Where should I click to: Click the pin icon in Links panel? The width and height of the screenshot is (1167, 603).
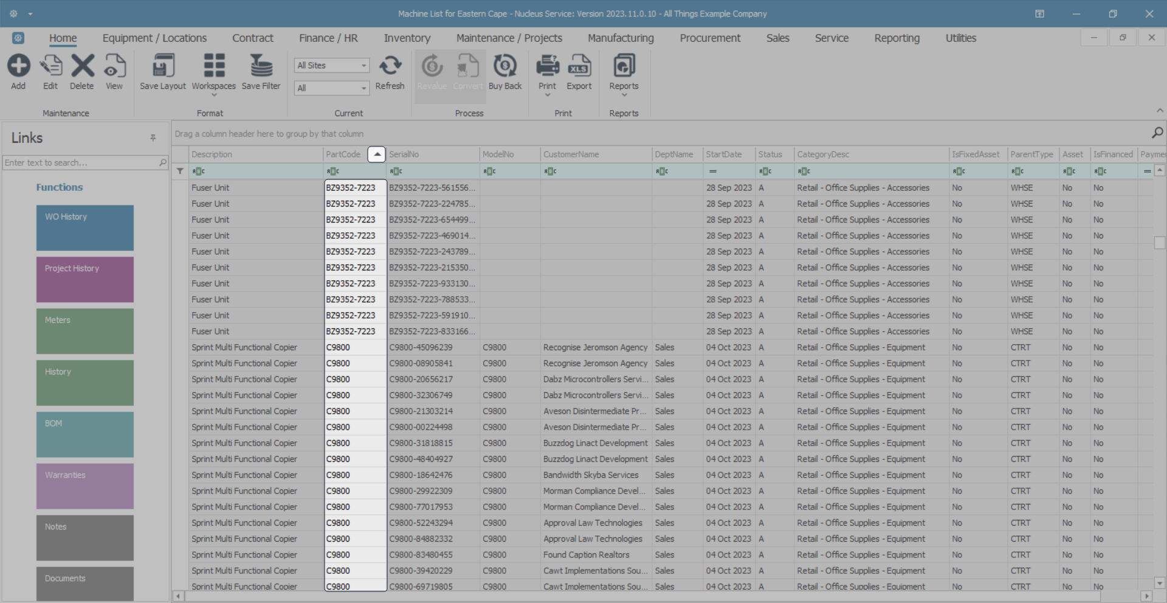pyautogui.click(x=153, y=138)
